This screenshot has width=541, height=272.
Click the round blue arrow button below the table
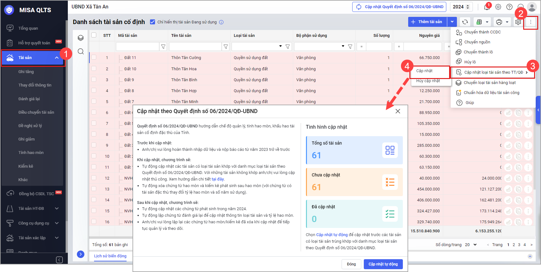click(81, 254)
